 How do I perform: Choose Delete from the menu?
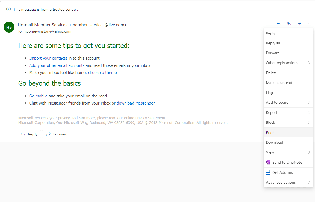tap(288, 73)
